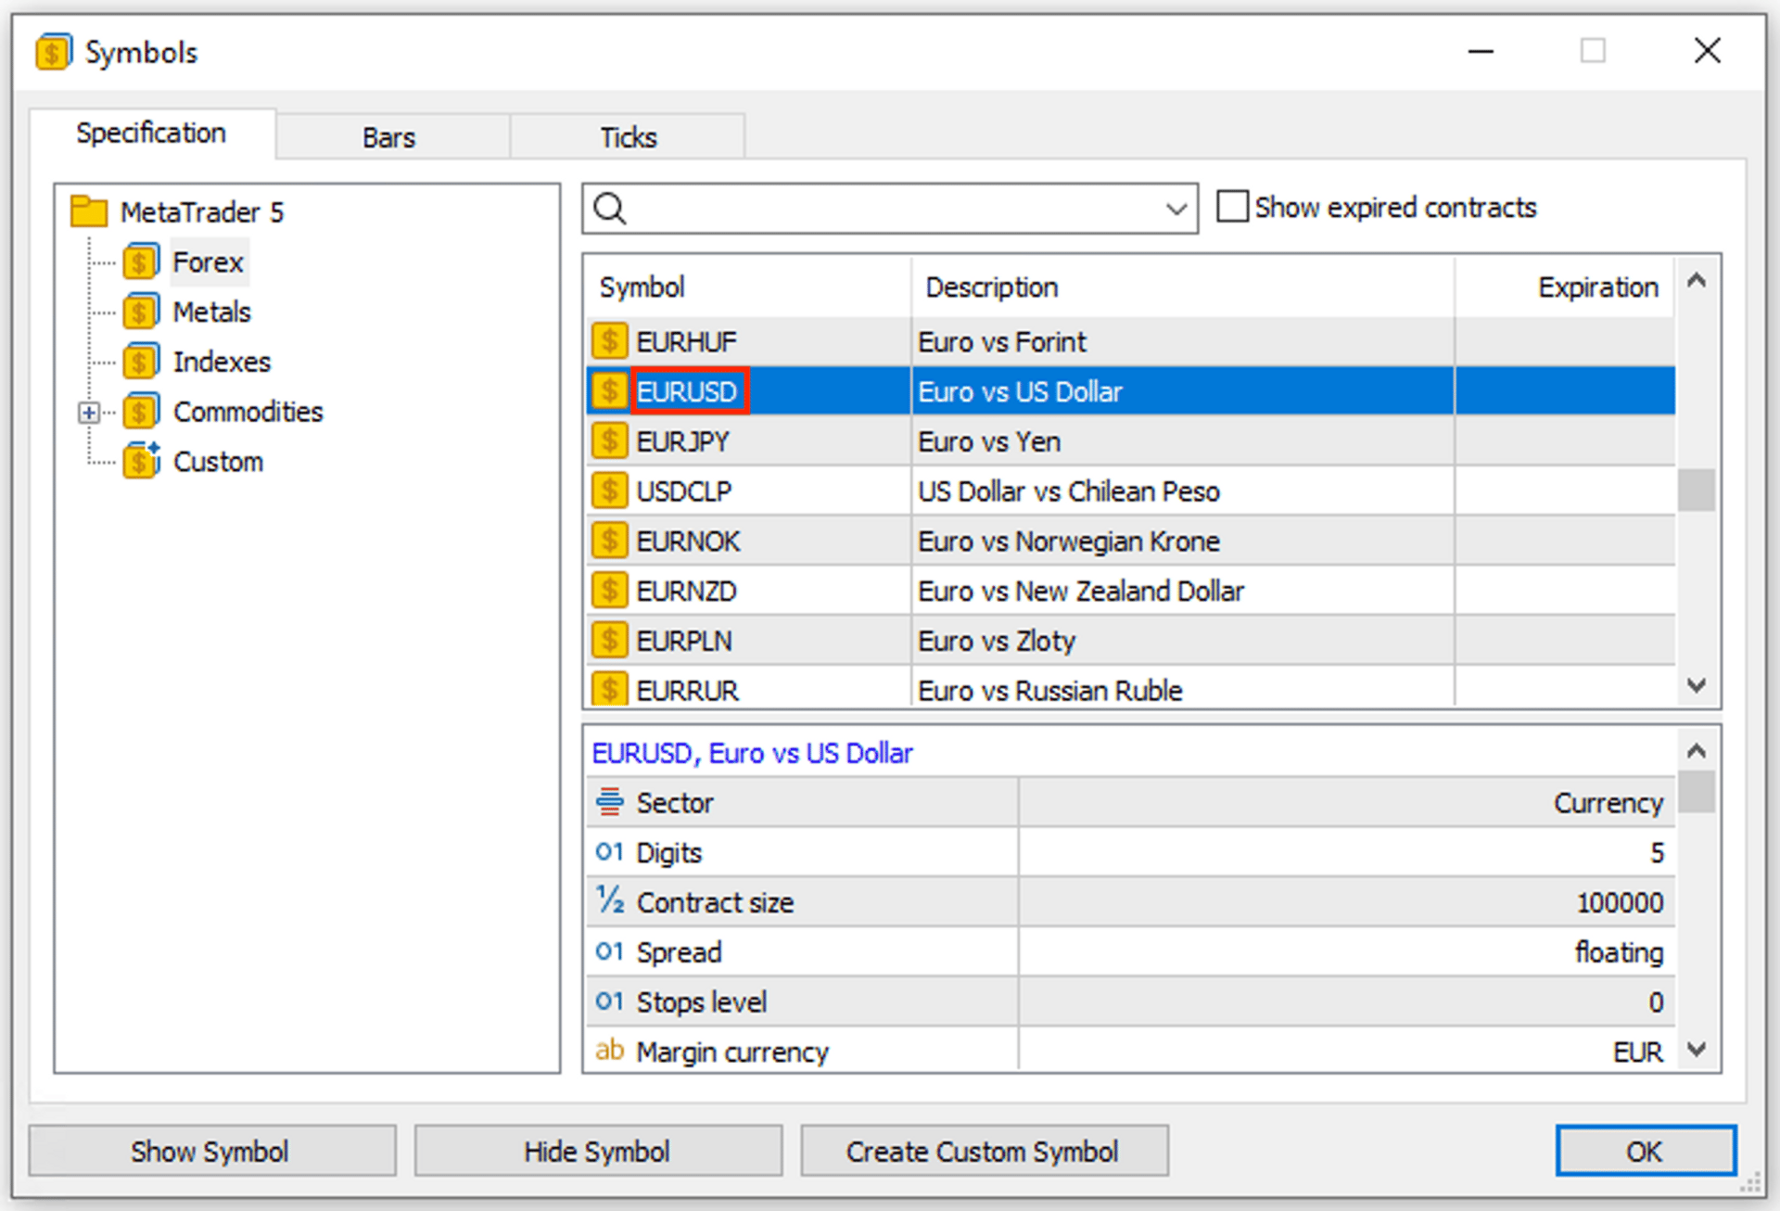Viewport: 1780px width, 1211px height.
Task: Click the search magnifier icon
Action: 610,208
